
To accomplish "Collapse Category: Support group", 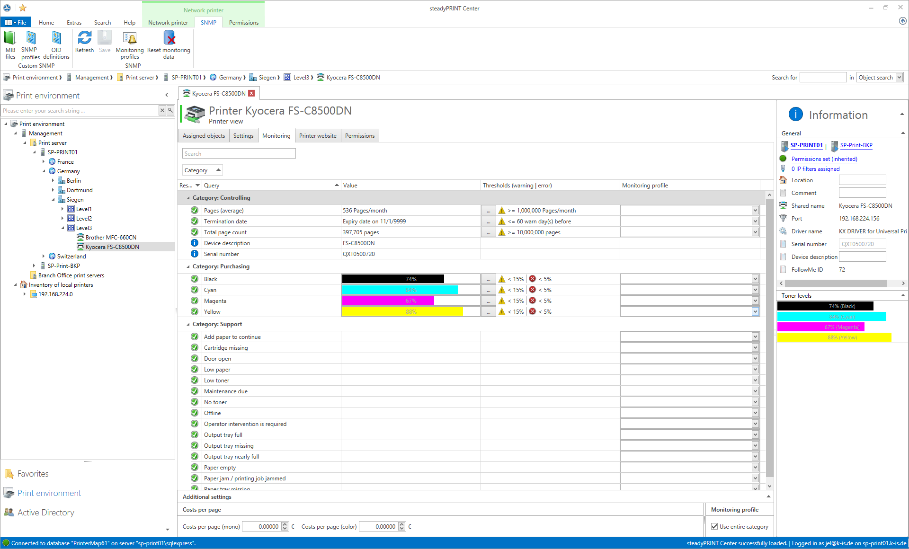I will click(x=188, y=324).
